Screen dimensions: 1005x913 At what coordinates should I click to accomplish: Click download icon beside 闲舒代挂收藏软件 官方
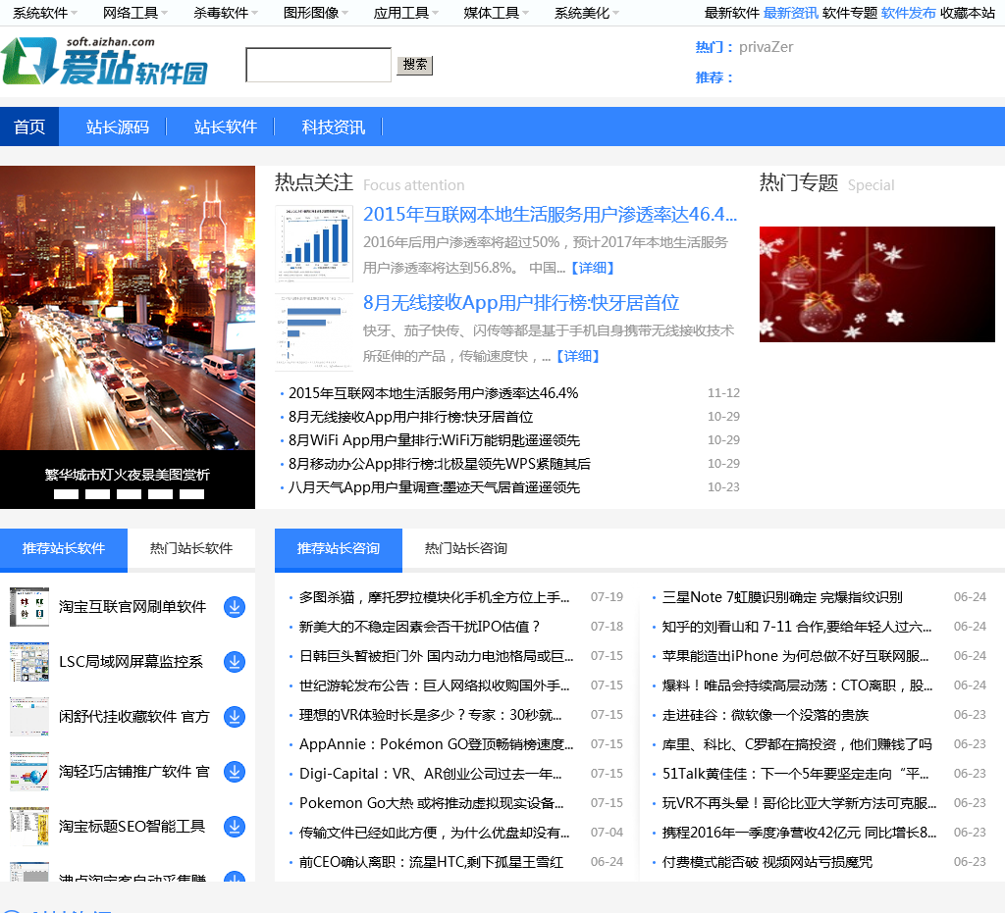pos(235,717)
